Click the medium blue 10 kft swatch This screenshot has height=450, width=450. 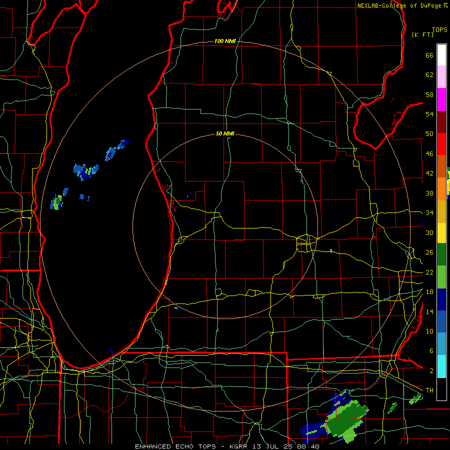tap(441, 321)
